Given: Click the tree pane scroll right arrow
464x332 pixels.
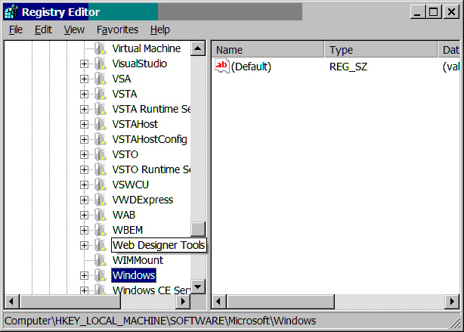Looking at the screenshot, I should point(183,302).
